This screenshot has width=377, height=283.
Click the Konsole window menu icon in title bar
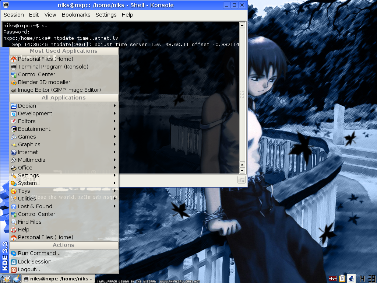[x=5, y=5]
